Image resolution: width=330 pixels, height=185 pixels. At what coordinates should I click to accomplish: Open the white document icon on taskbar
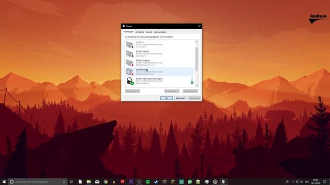tap(80, 182)
